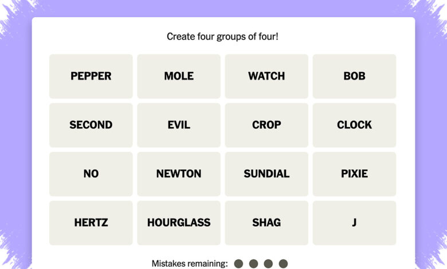The width and height of the screenshot is (447, 269).
Task: Pick the HOURGLASS tile
Action: [x=179, y=223]
